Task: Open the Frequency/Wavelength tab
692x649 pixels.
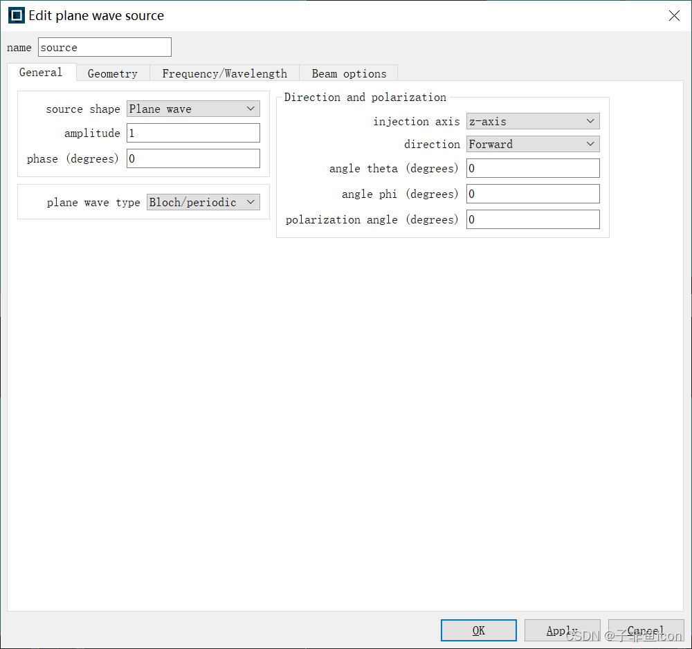Action: coord(224,73)
